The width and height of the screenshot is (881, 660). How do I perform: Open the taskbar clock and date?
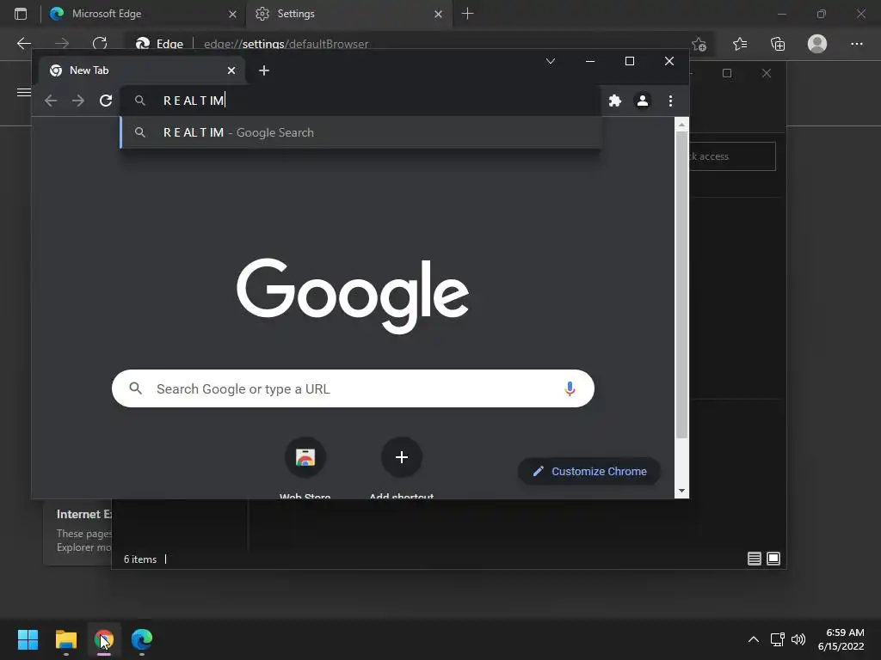click(x=841, y=639)
